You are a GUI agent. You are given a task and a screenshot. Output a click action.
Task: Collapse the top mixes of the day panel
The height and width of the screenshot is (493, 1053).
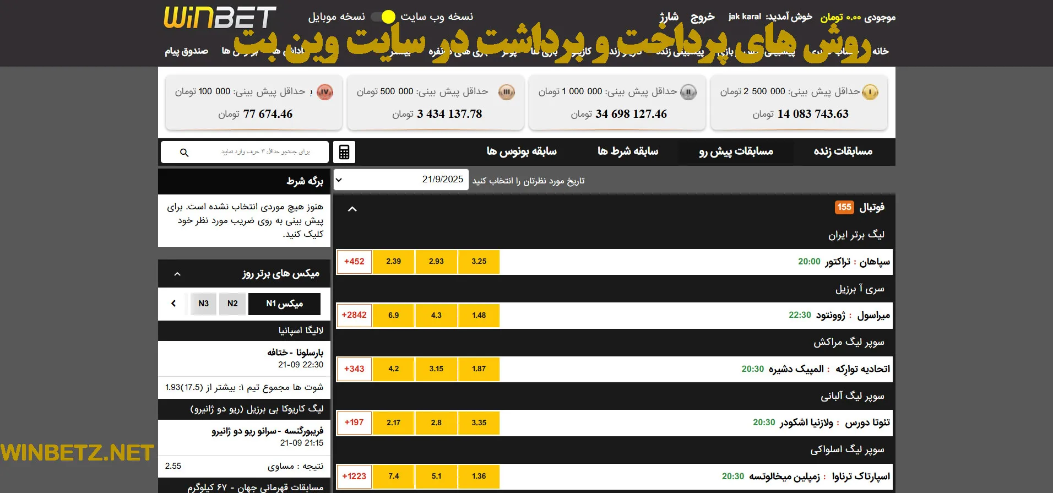[x=177, y=274]
